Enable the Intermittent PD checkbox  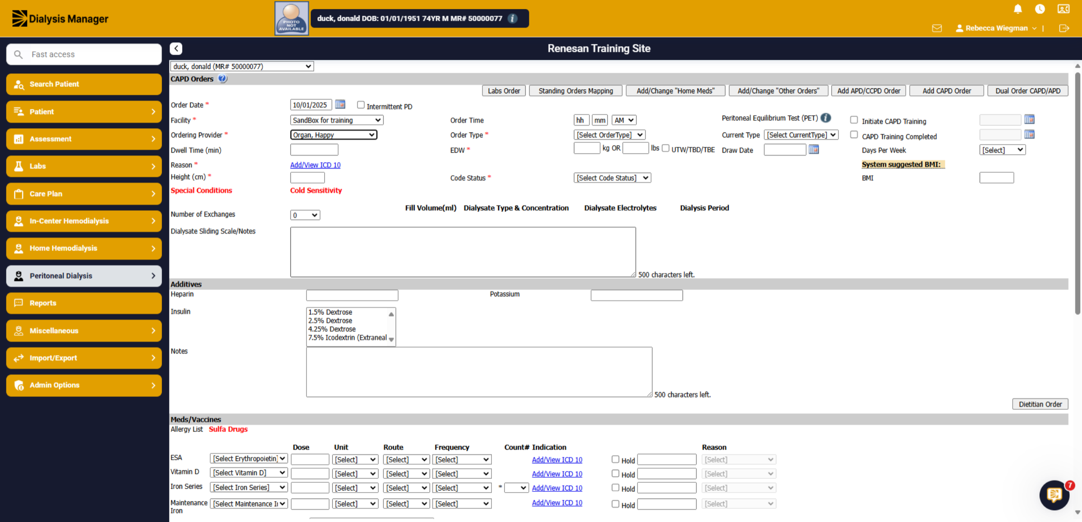pos(361,105)
